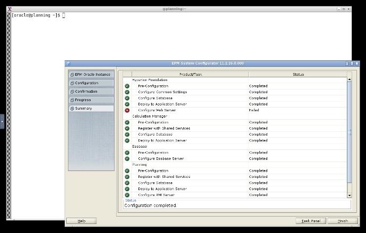Click the Finish button

point(343,221)
